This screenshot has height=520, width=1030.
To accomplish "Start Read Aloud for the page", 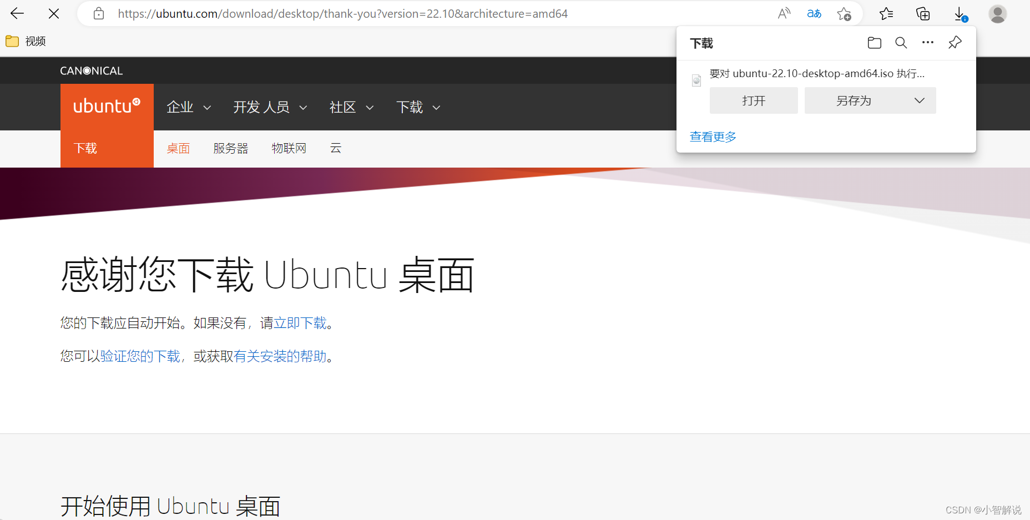I will tap(784, 13).
